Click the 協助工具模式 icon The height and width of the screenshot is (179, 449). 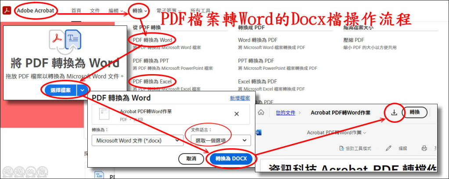(342, 148)
